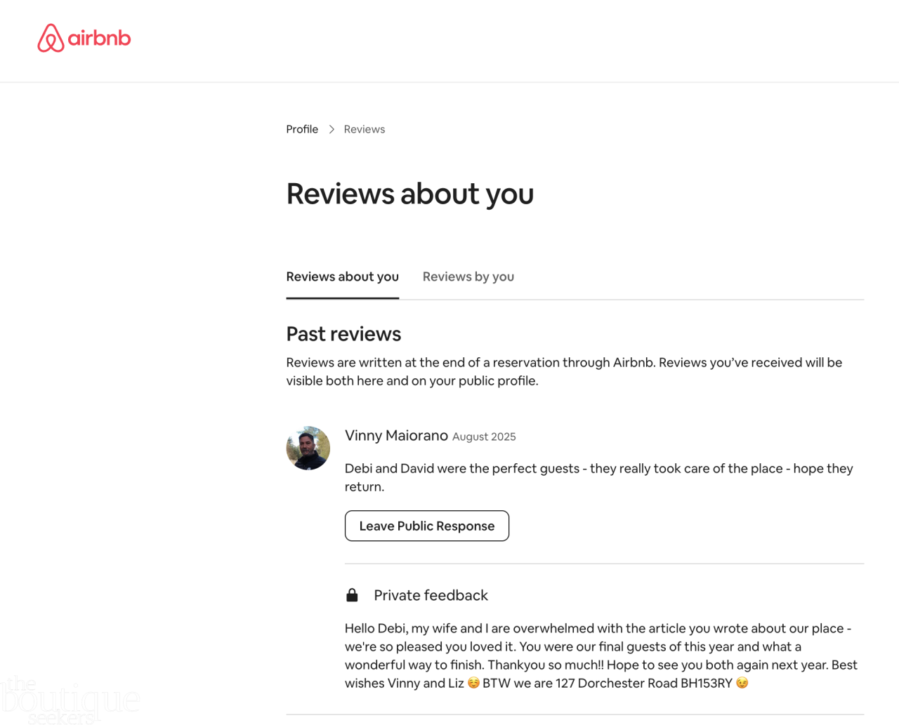Viewport: 899px width, 725px height.
Task: Click the breadcrumb chevron arrow separator
Action: [332, 129]
